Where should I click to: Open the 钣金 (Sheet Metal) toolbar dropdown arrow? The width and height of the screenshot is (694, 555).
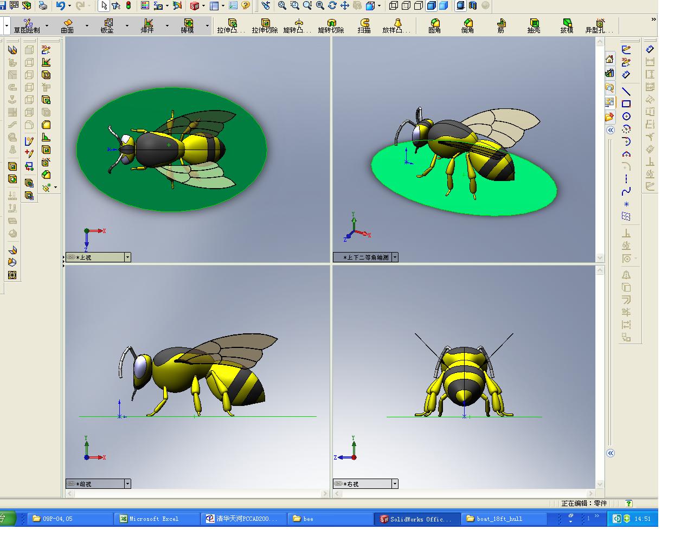127,25
